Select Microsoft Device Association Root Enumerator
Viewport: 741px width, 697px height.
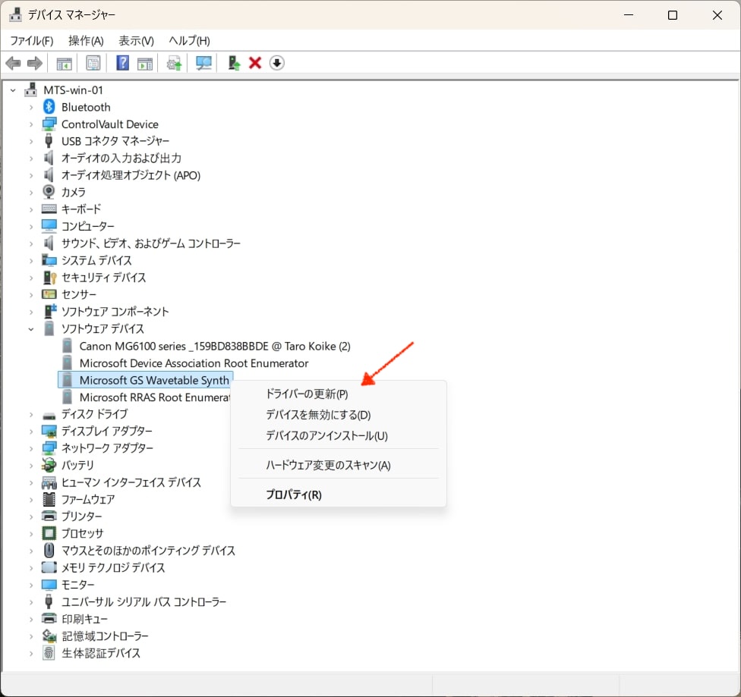pos(194,363)
